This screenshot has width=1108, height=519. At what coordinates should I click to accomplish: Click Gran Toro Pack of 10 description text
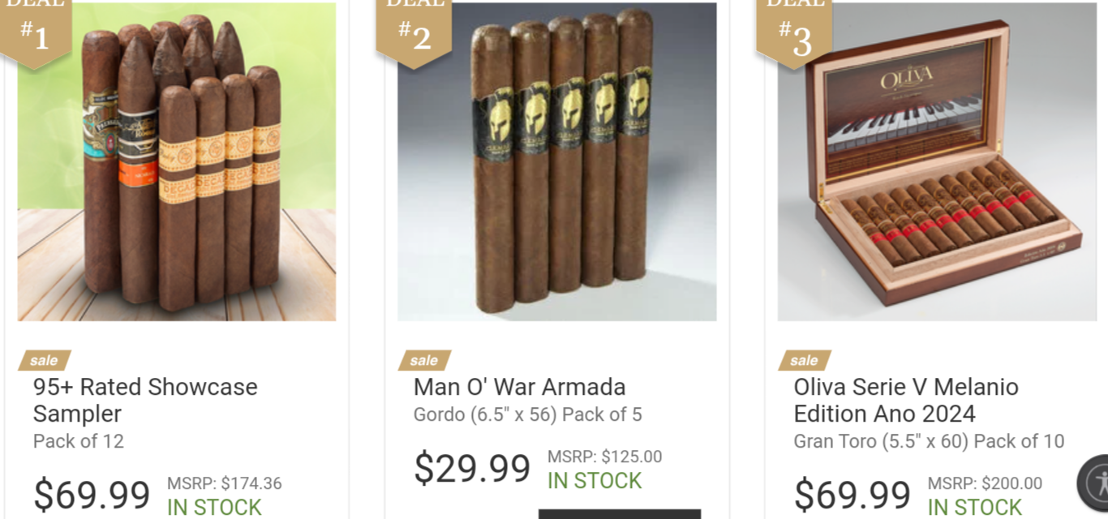click(929, 441)
